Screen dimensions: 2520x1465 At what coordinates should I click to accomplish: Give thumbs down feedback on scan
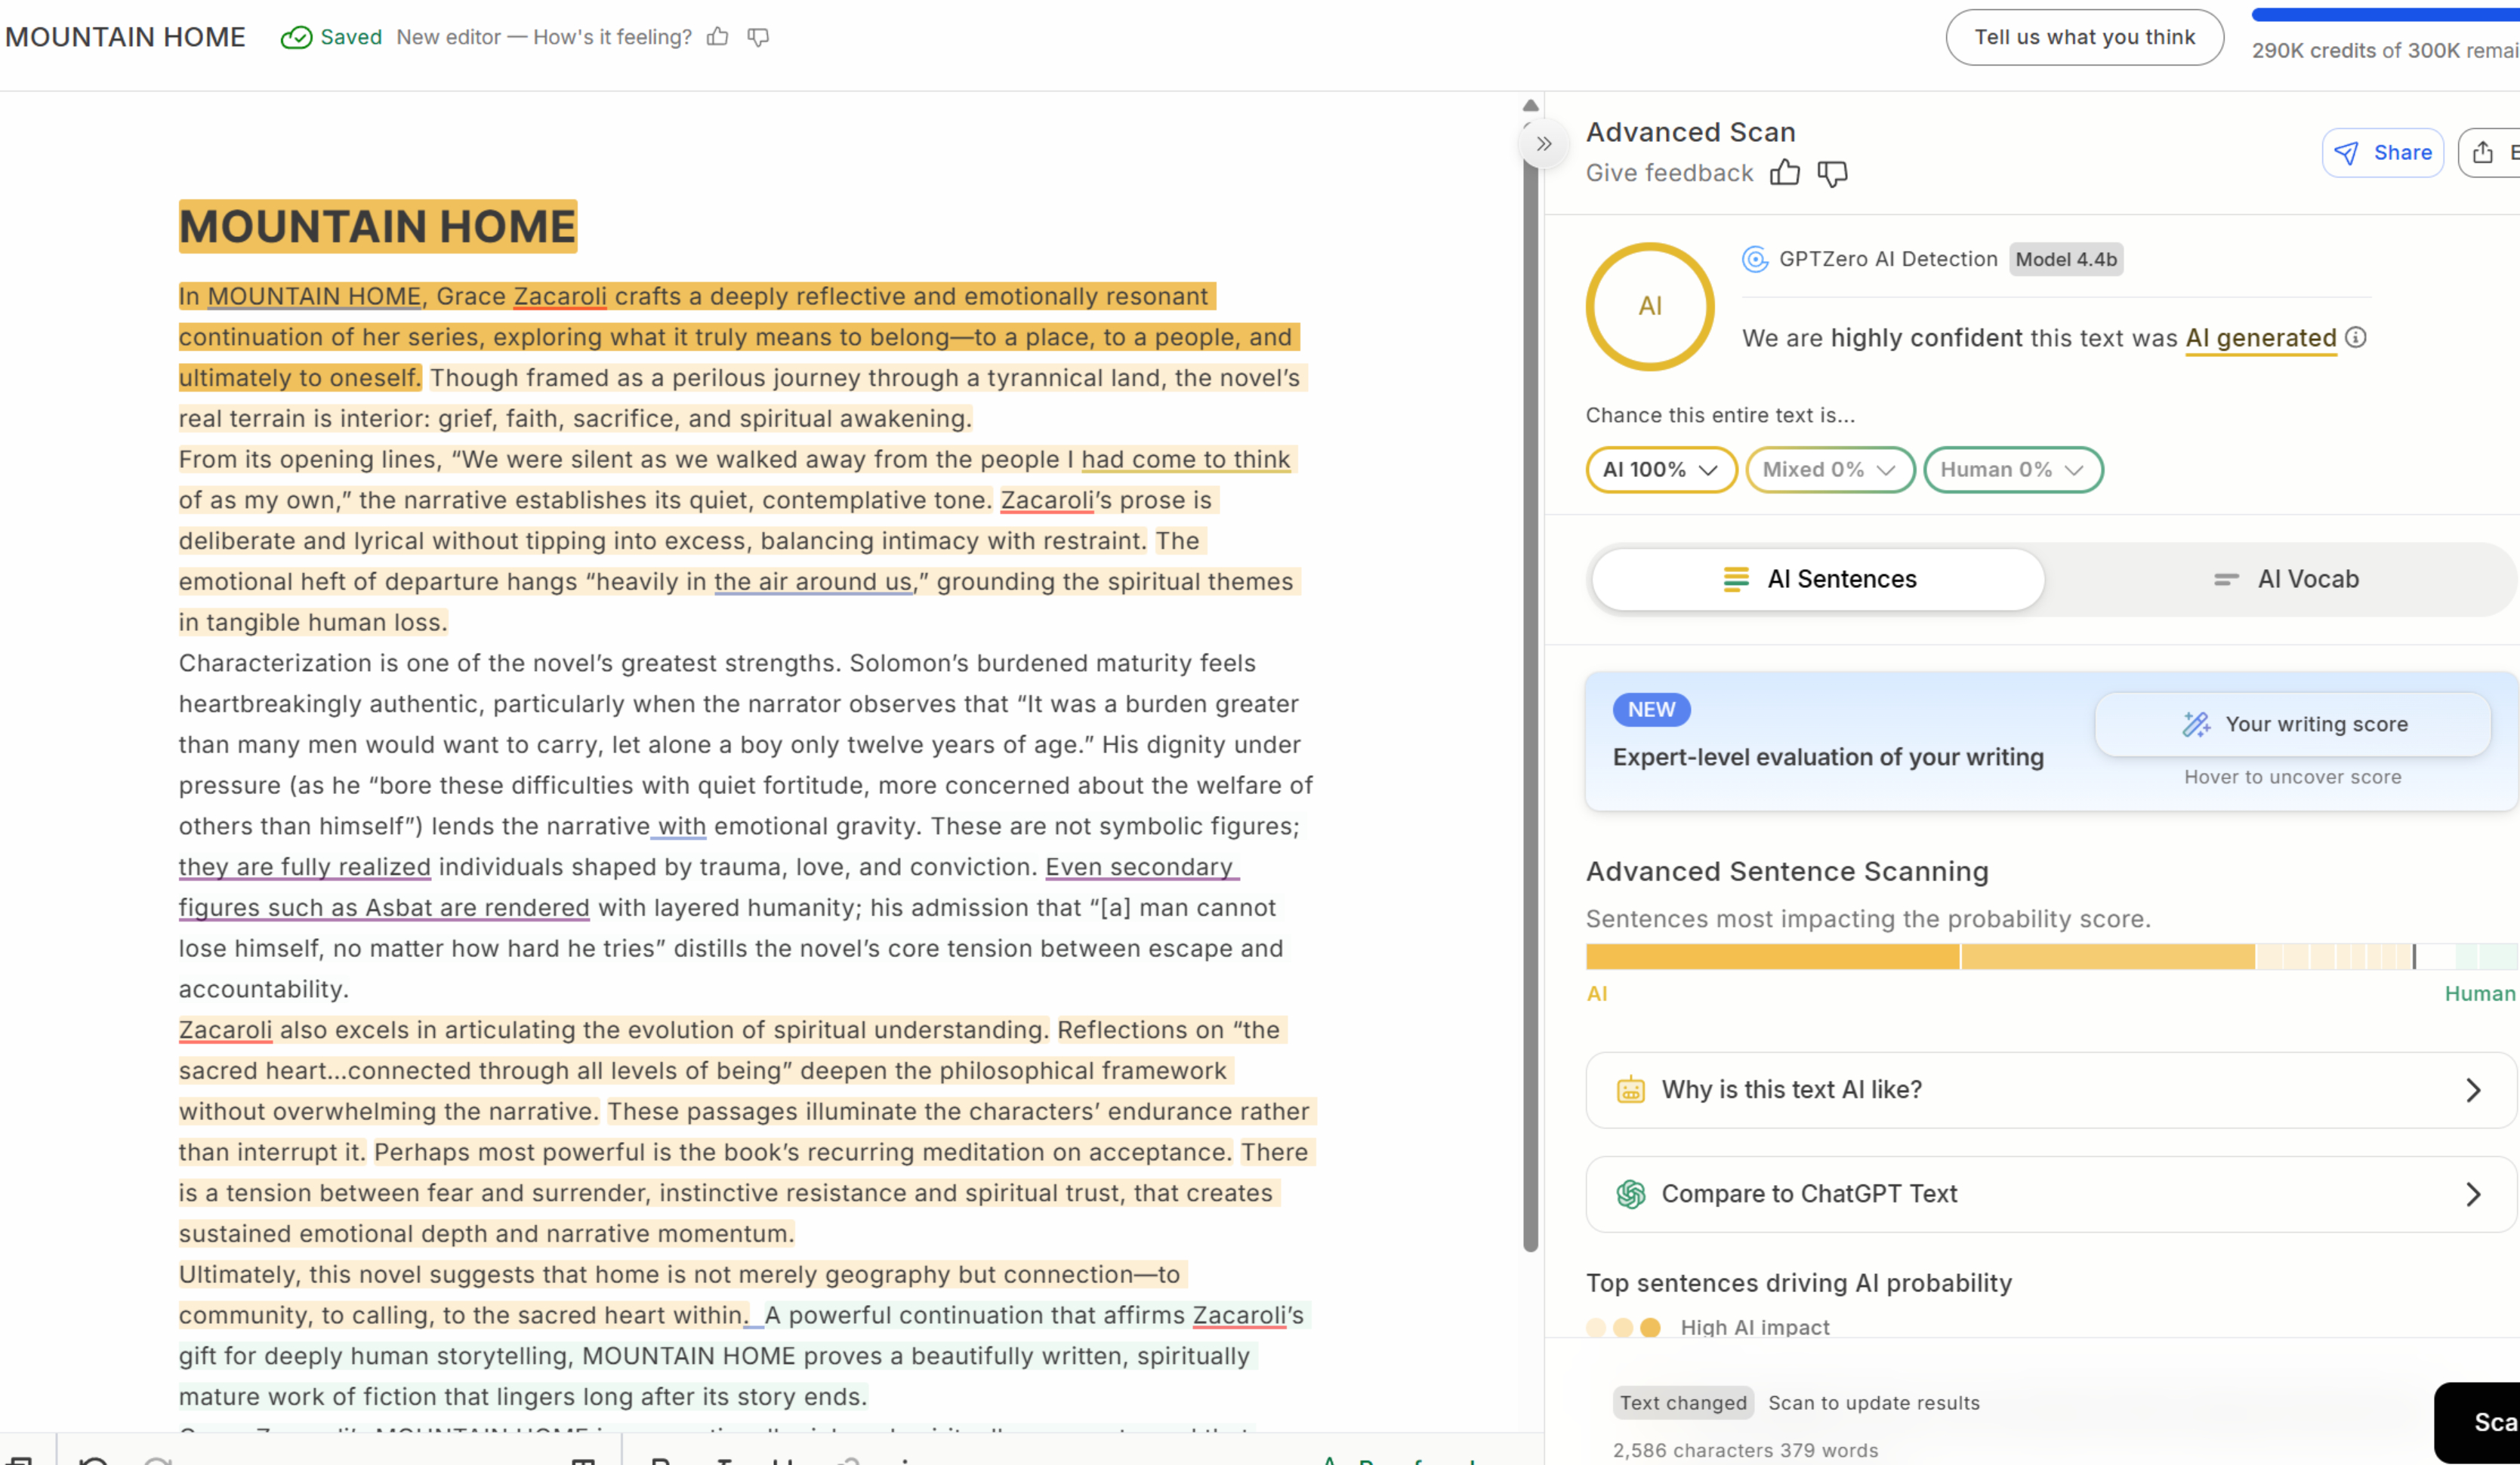coord(1832,173)
